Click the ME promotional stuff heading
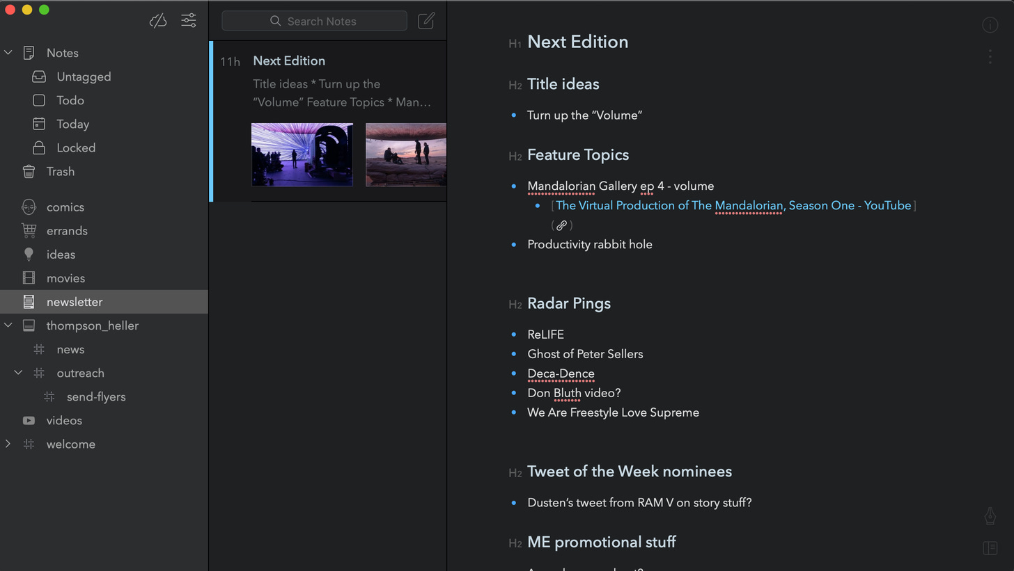This screenshot has width=1014, height=571. click(602, 542)
